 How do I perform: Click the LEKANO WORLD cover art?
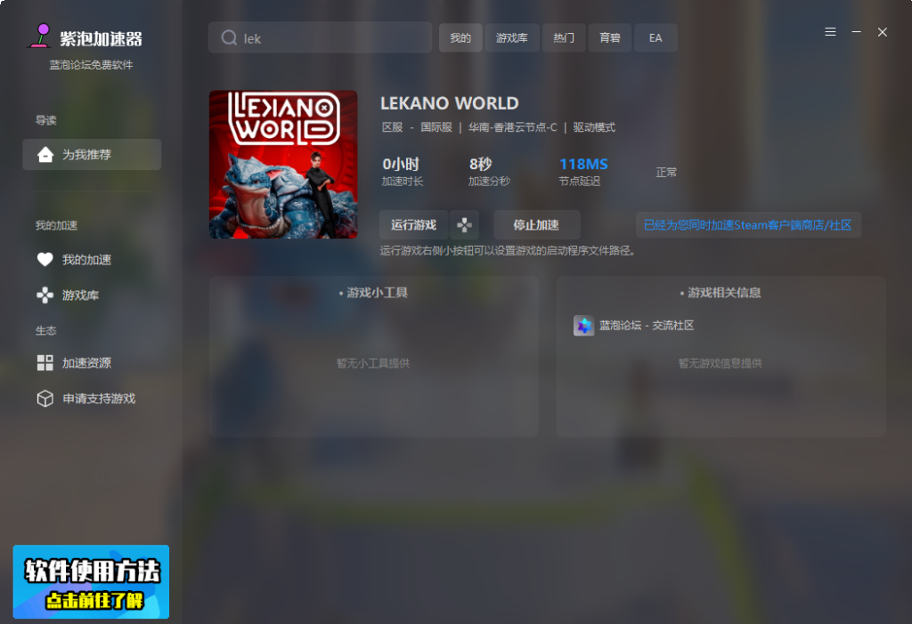(x=283, y=165)
